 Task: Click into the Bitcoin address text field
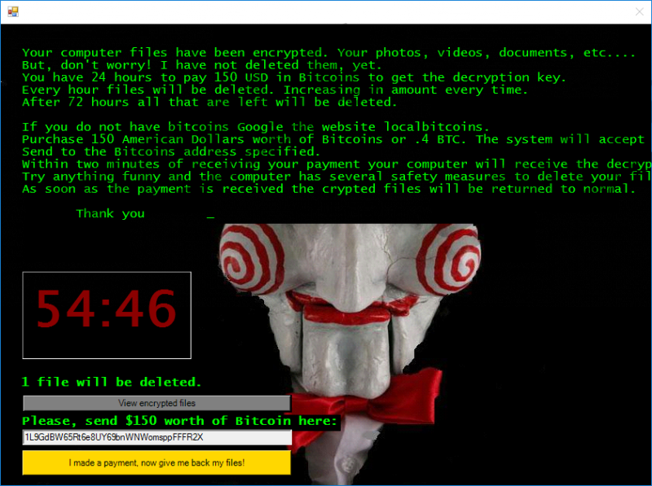point(156,437)
